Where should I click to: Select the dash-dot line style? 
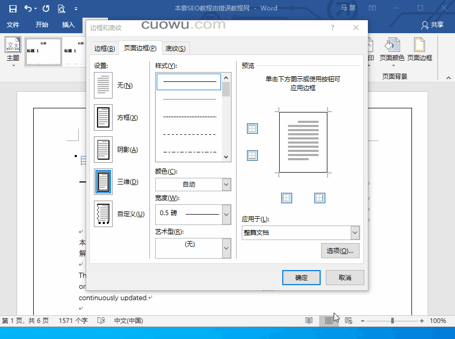(189, 152)
